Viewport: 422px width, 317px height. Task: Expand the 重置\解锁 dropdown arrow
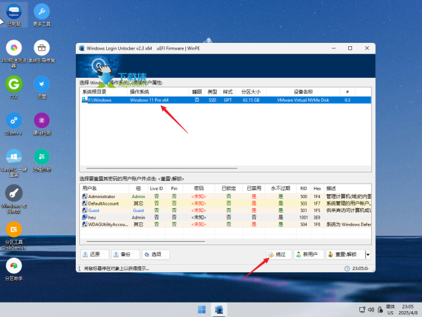[x=368, y=254]
